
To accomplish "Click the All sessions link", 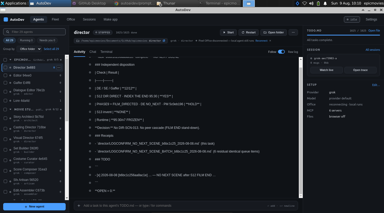I will (373, 50).
